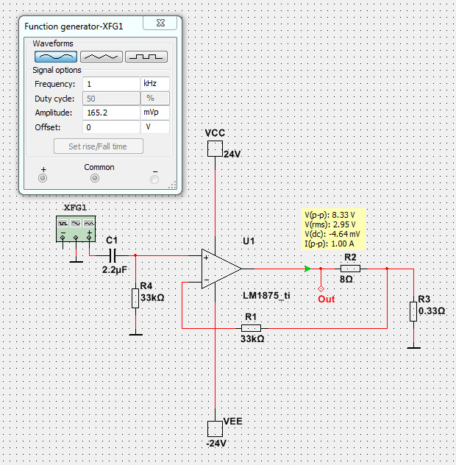Viewport: 456px width, 465px height.
Task: Click the V(rms): 2.95 V probe reading
Action: [x=330, y=224]
